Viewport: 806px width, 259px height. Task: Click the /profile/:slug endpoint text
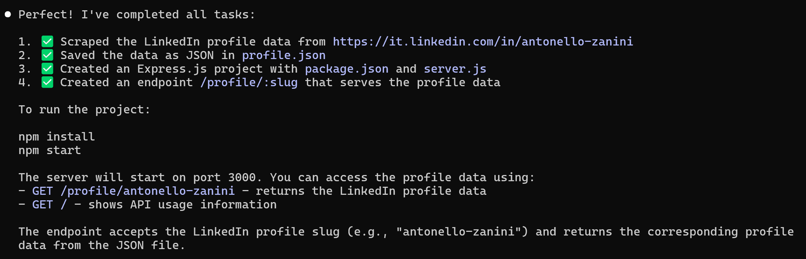tap(249, 83)
